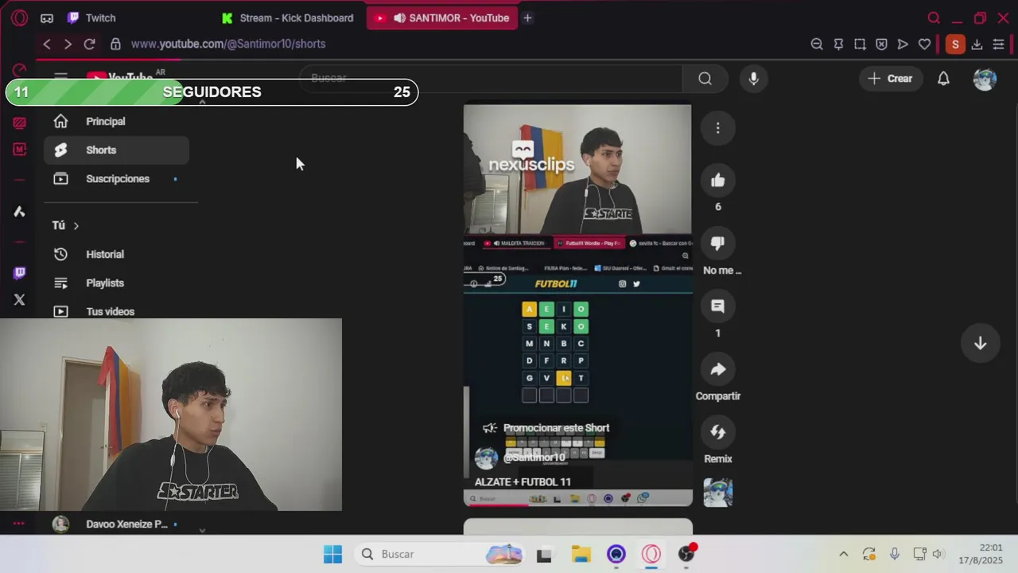Open the Short's sound thumbnail
The width and height of the screenshot is (1018, 573).
point(717,493)
